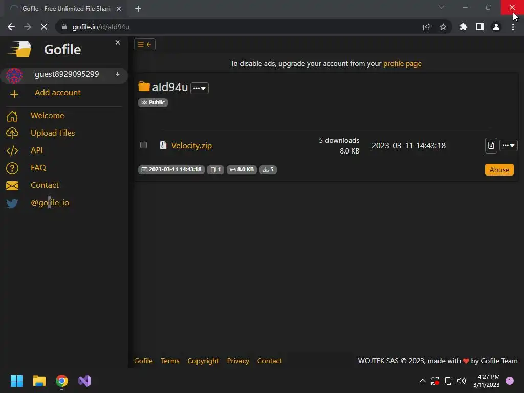
Task: Click the share this page icon
Action: coord(427,27)
